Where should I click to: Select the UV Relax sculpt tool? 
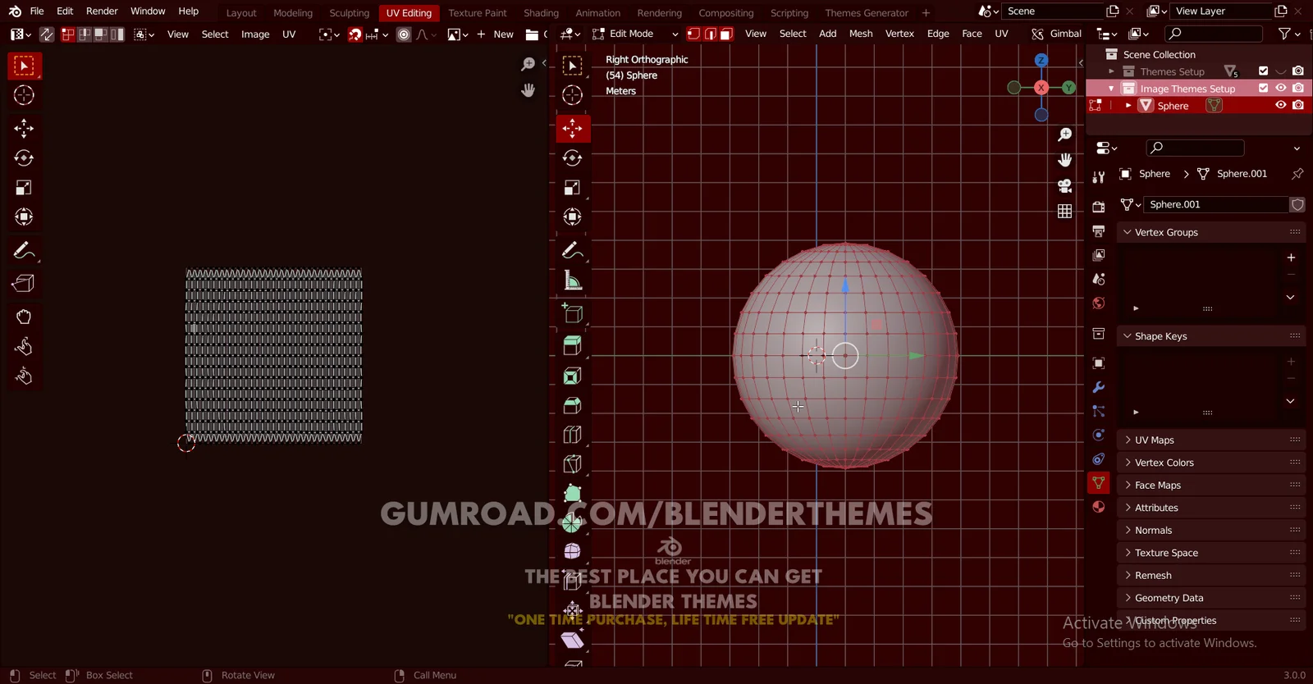tap(24, 346)
